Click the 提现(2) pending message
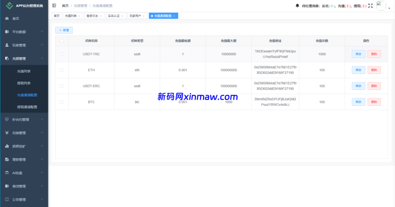 point(360,6)
